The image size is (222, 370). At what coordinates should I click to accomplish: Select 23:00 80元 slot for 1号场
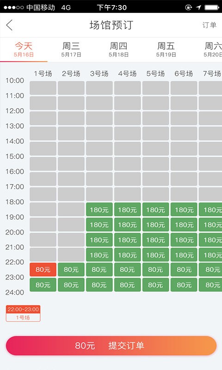(x=43, y=284)
